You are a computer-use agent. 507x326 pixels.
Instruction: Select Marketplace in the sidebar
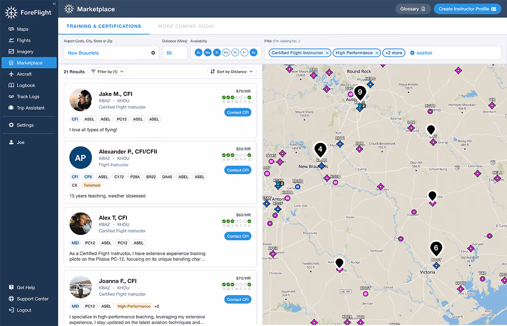click(x=29, y=63)
